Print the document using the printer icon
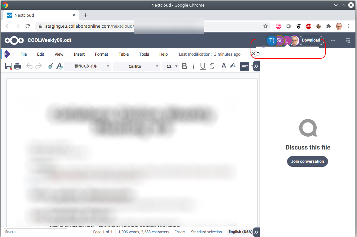 17,66
